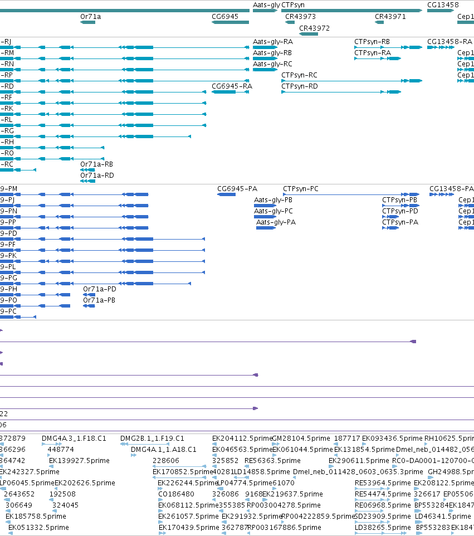
Task: Click protein CTPsyn-PB
Action: point(399,200)
